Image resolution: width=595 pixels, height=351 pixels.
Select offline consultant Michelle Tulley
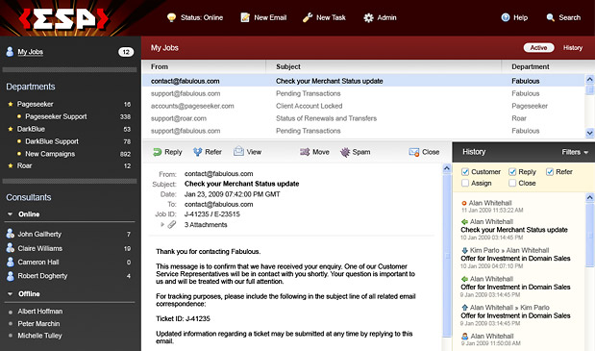pos(39,336)
